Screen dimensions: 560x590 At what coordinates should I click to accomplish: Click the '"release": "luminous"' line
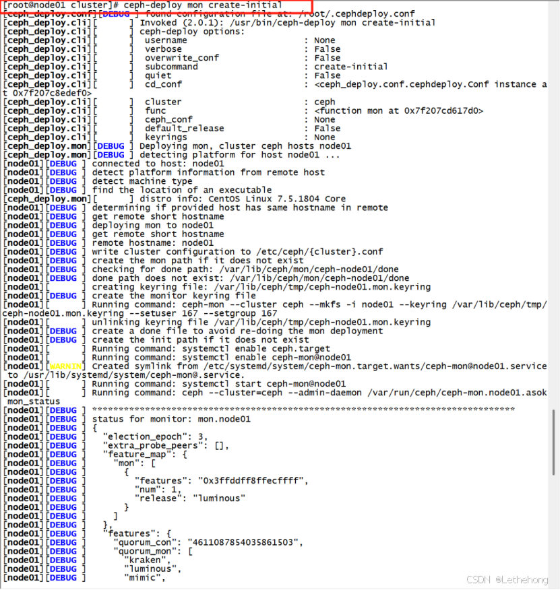click(190, 498)
